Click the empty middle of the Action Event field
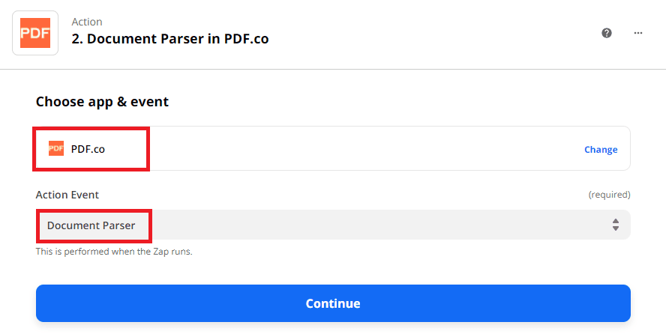Image resolution: width=666 pixels, height=334 pixels. pyautogui.click(x=375, y=225)
